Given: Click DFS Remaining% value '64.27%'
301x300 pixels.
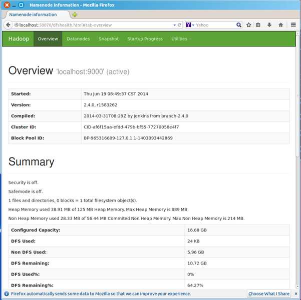Looking at the screenshot, I should click(195, 285).
